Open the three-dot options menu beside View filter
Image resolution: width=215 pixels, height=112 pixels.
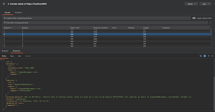pos(211,23)
